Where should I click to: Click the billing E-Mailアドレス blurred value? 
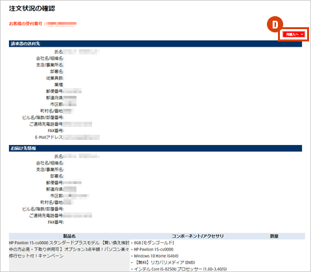click(82, 137)
